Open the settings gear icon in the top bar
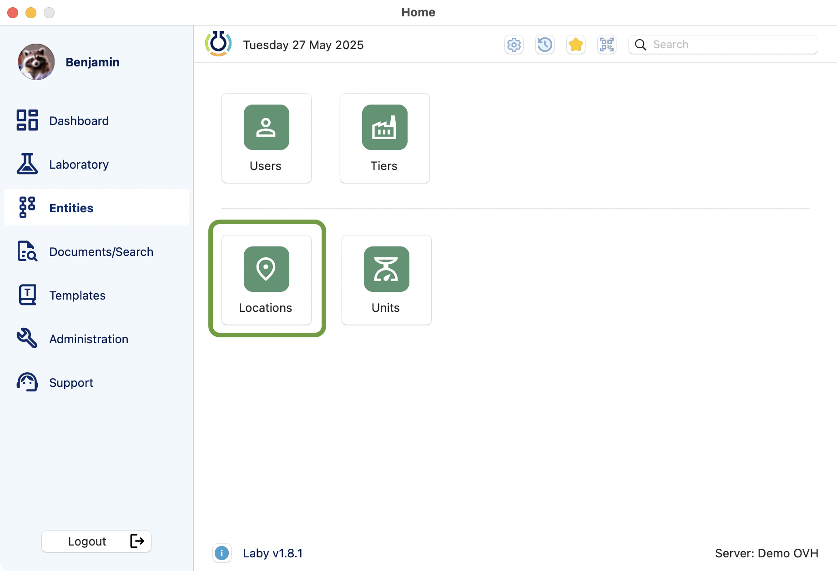Image resolution: width=837 pixels, height=571 pixels. tap(514, 45)
